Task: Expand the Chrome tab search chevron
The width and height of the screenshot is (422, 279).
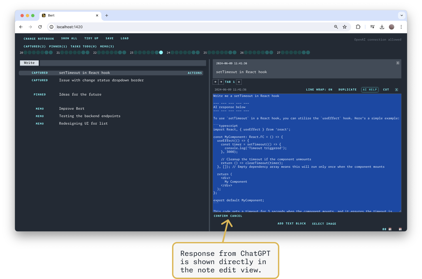Action: pyautogui.click(x=401, y=15)
